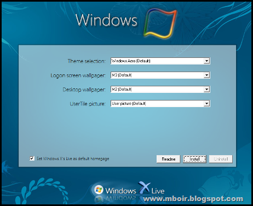Image resolution: width=253 pixels, height=206 pixels.
Task: Click the Windows orb icon at bottom
Action: [99, 190]
